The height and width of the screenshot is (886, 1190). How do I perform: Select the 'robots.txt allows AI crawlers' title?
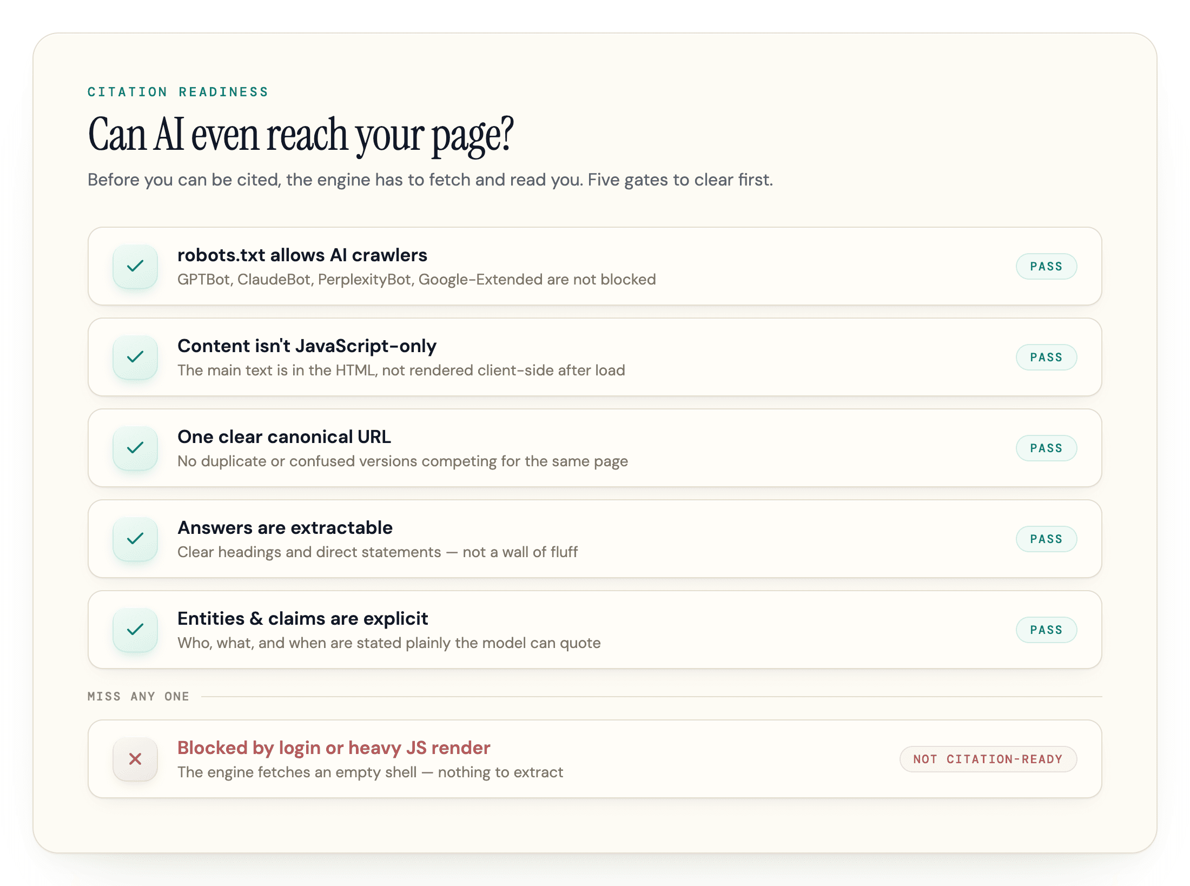[302, 255]
